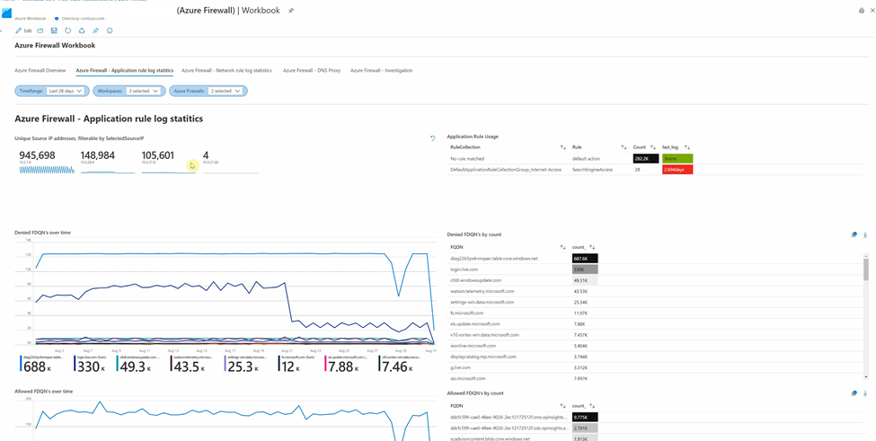Click watson.telemetry.microsoft.com in the denied table

pyautogui.click(x=482, y=291)
